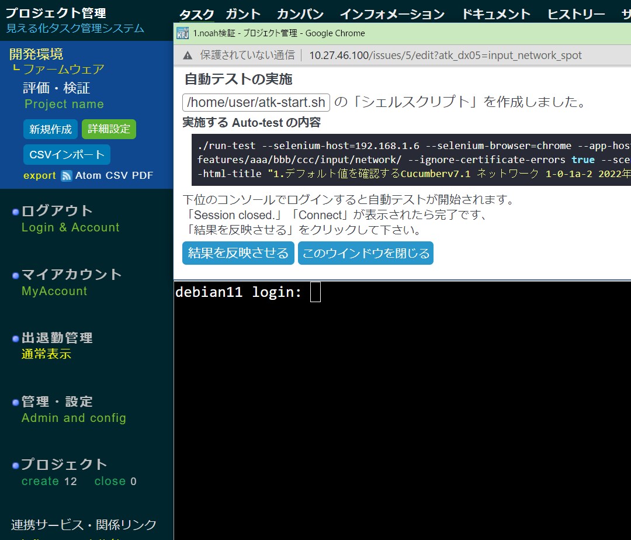Select the 評価・検証 project

coord(56,88)
